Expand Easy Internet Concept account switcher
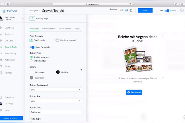Screen dimensions: 185x123 point(12,19)
